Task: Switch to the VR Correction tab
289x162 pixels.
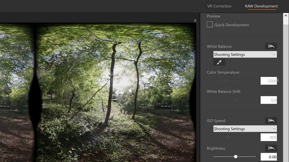Action: (219, 6)
